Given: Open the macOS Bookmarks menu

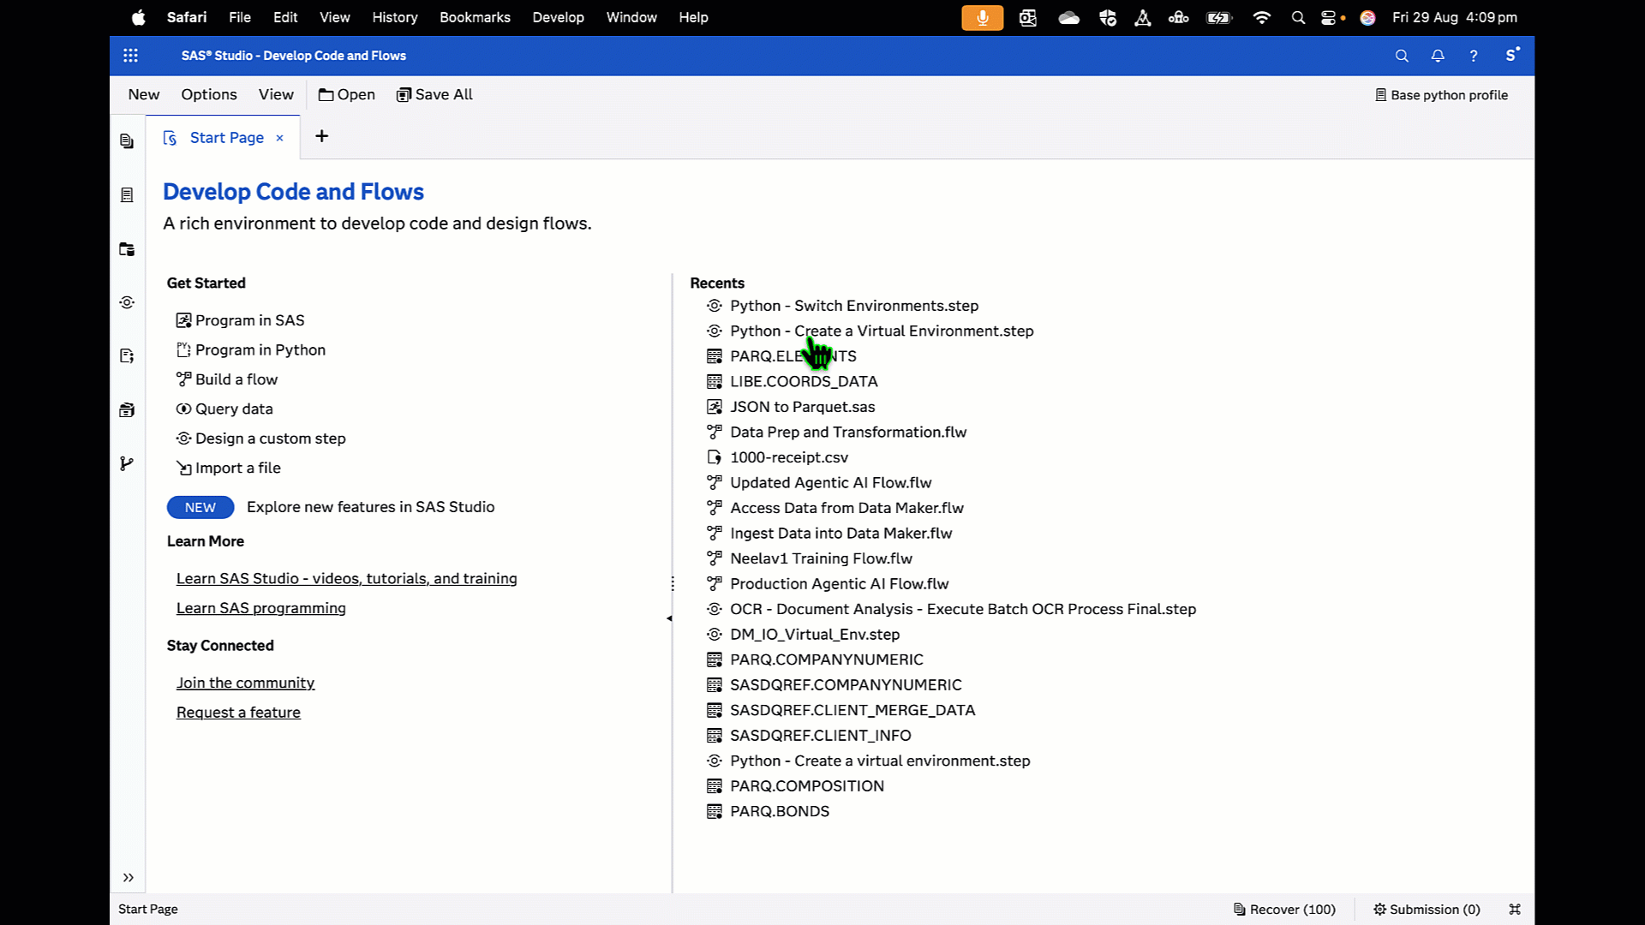Looking at the screenshot, I should [475, 17].
